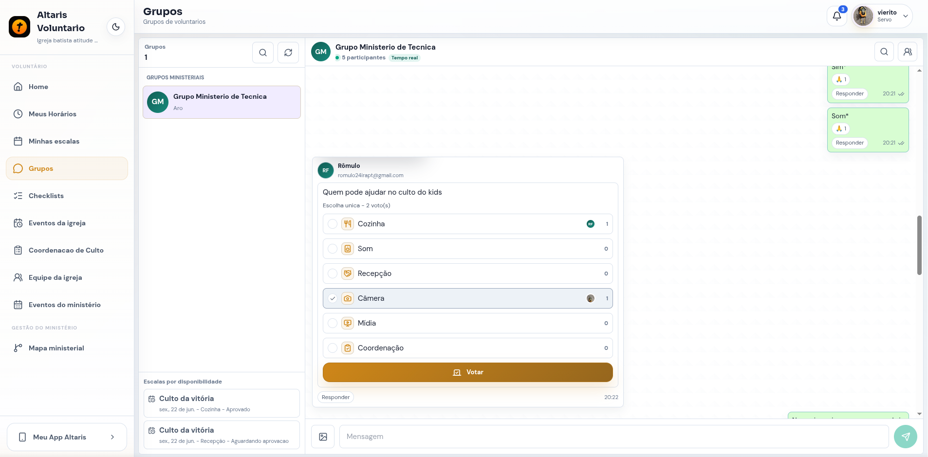Click the Checklists list icon
Viewport: 928px width, 457px height.
18,196
